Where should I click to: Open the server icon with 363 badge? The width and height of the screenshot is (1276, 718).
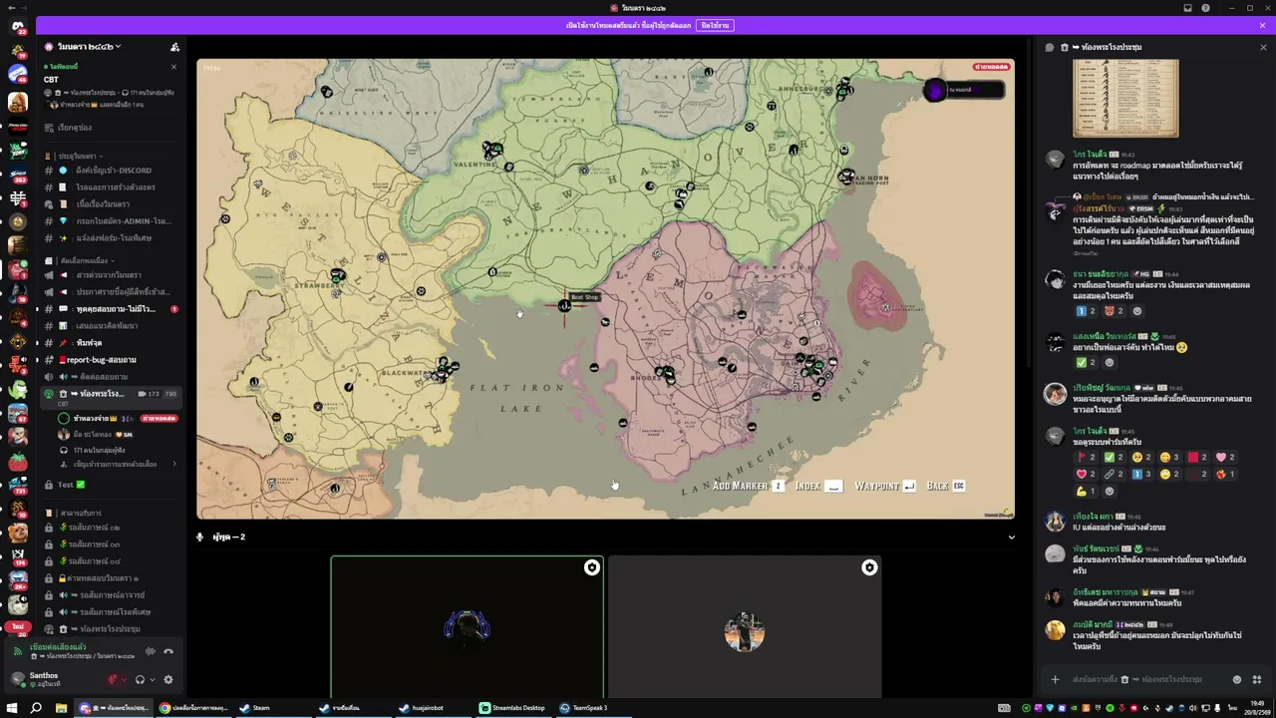(18, 174)
